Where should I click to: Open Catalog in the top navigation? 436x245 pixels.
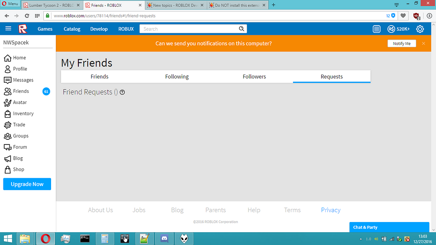(72, 29)
